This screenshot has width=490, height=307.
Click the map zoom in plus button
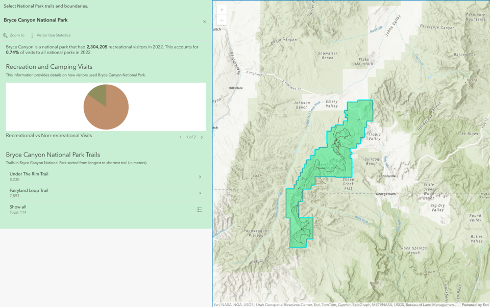click(x=222, y=10)
